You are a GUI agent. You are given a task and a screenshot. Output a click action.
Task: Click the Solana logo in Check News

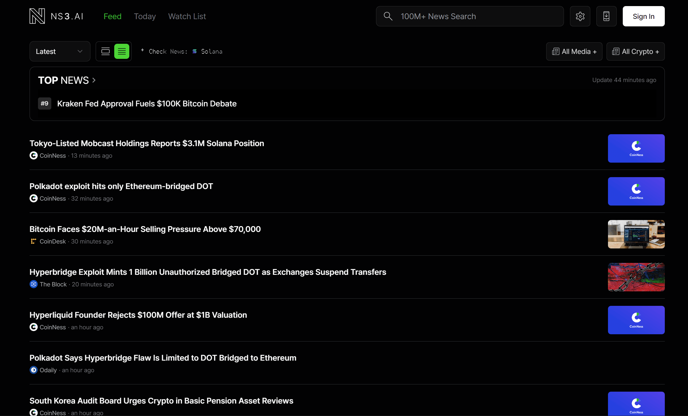click(x=195, y=51)
